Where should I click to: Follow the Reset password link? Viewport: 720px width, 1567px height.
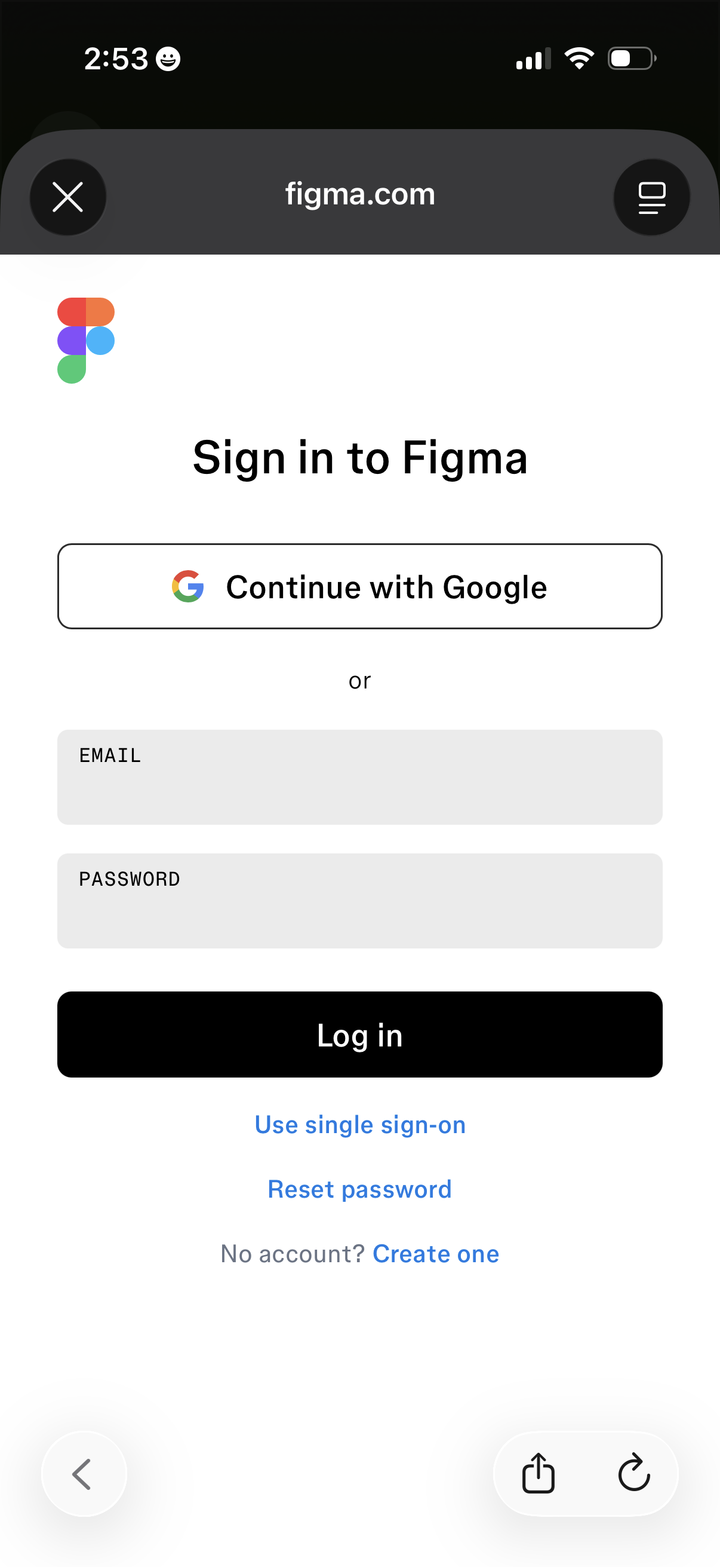pos(359,1189)
